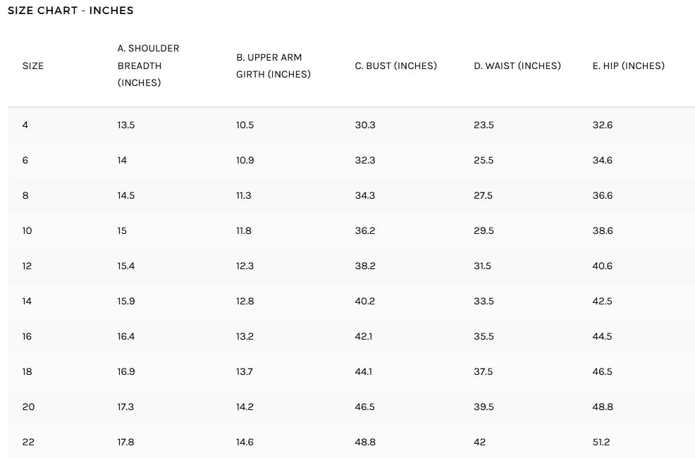Click the C. Bust (Inches) header
The width and height of the screenshot is (695, 458).
coord(395,66)
